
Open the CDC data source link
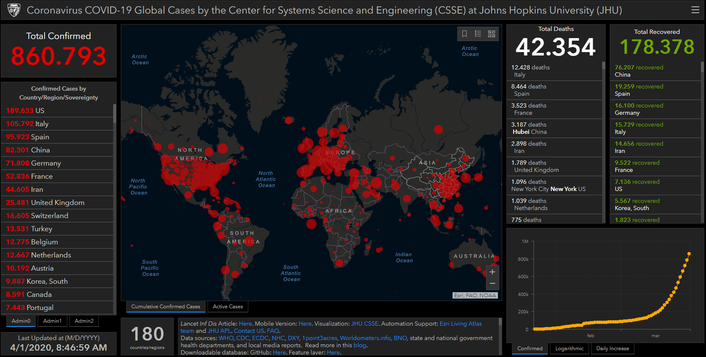(242, 338)
